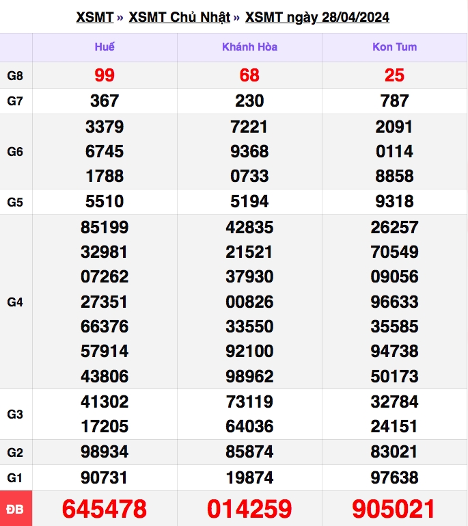Select the Khánh Hòa column header
The height and width of the screenshot is (526, 468).
pyautogui.click(x=249, y=47)
